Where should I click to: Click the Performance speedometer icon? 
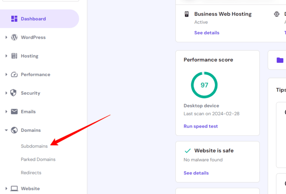pos(14,74)
